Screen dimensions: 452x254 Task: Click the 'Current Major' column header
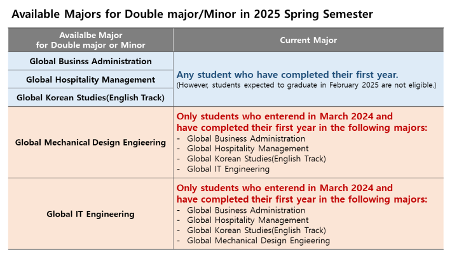(x=308, y=40)
